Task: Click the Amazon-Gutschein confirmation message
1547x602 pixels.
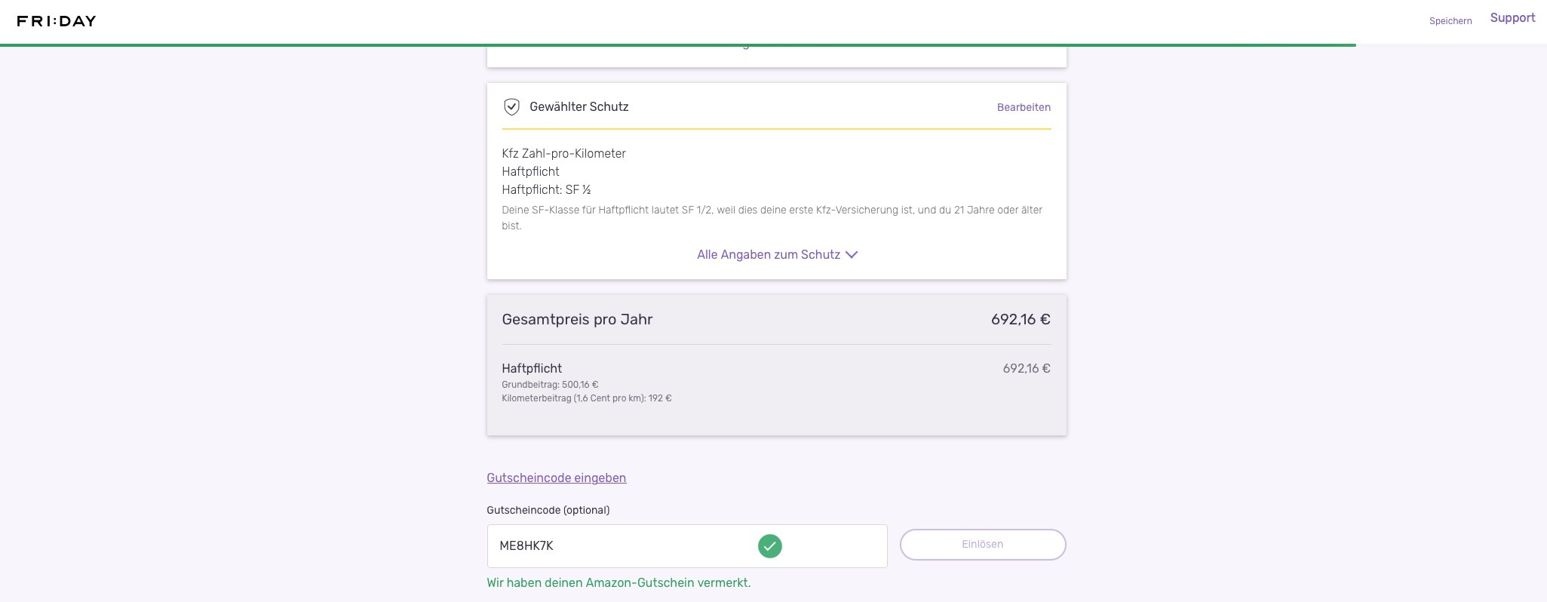Action: 618,583
